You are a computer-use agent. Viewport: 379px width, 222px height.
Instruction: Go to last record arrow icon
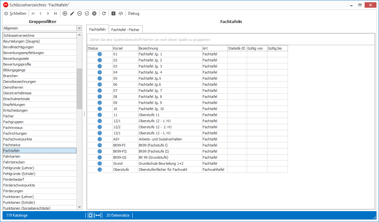55,13
